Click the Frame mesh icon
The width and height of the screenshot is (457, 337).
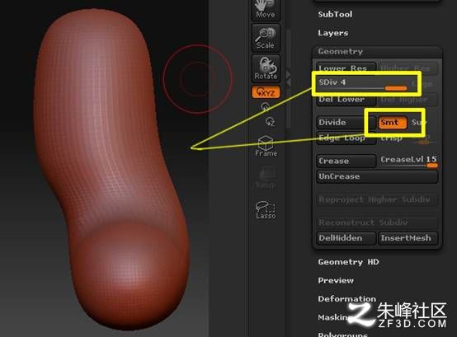click(266, 146)
